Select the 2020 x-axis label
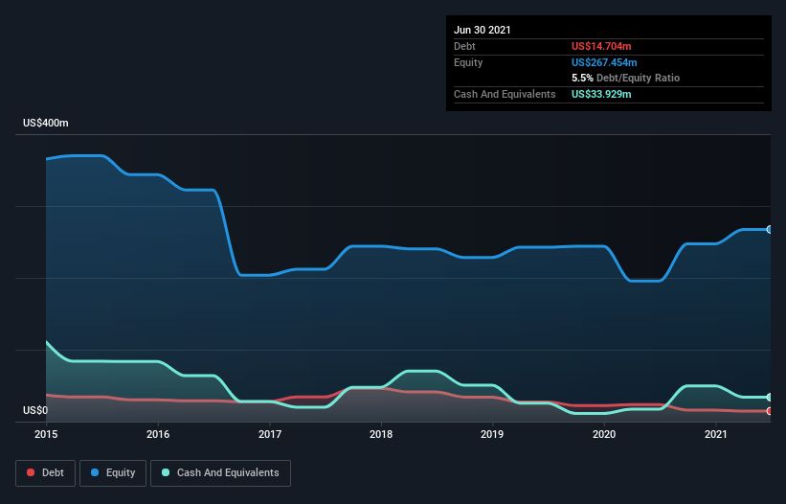The width and height of the screenshot is (786, 504). pyautogui.click(x=604, y=434)
